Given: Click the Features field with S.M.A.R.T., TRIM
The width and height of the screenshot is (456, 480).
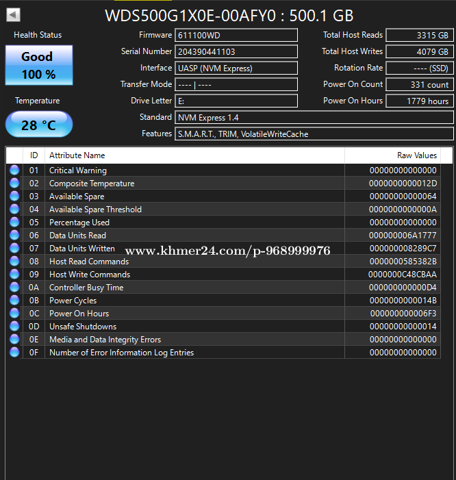Looking at the screenshot, I should coord(314,134).
